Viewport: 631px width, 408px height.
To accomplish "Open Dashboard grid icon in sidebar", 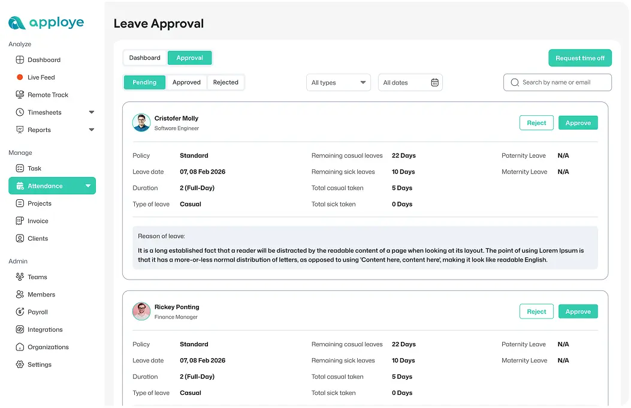I will pyautogui.click(x=20, y=59).
